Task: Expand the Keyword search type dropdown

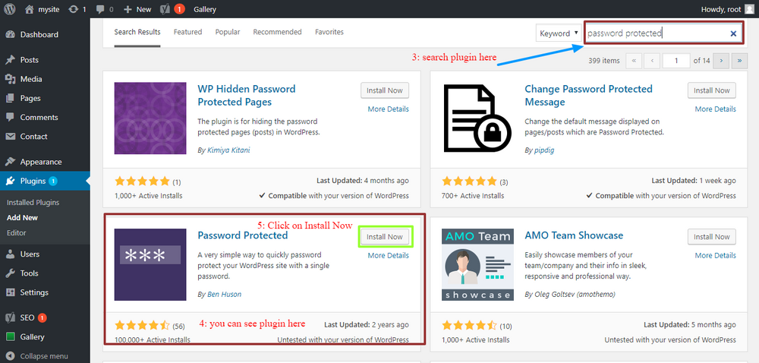Action: tap(558, 33)
